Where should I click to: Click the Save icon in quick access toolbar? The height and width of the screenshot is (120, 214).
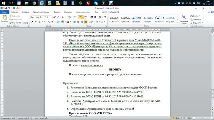(x=6, y=8)
